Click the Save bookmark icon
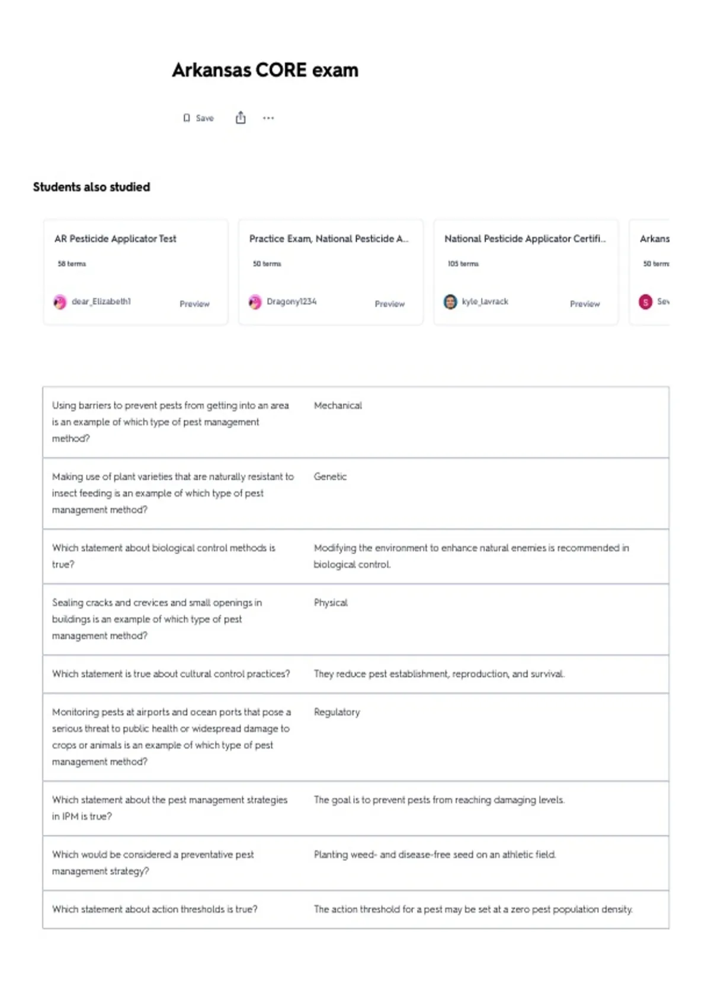The height and width of the screenshot is (1008, 711). point(187,118)
